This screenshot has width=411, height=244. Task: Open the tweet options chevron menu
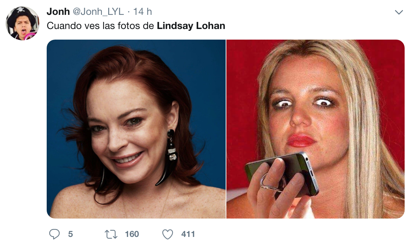coord(399,12)
